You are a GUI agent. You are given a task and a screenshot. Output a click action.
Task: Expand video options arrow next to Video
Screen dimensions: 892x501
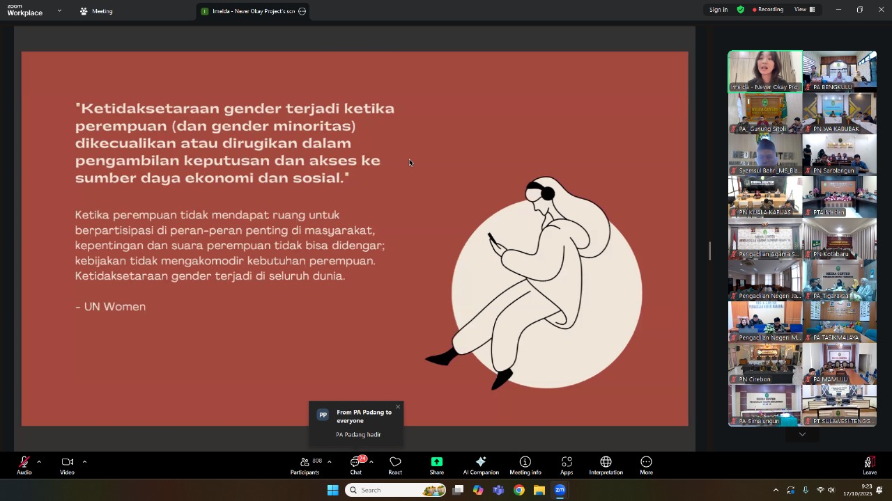(x=84, y=461)
